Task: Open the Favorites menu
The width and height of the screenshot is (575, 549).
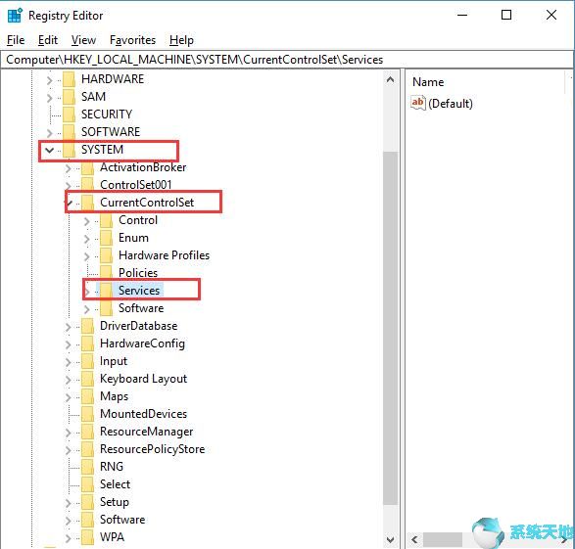Action: pos(132,40)
